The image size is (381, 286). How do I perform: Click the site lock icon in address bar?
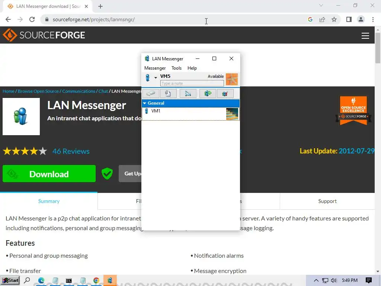point(47,19)
